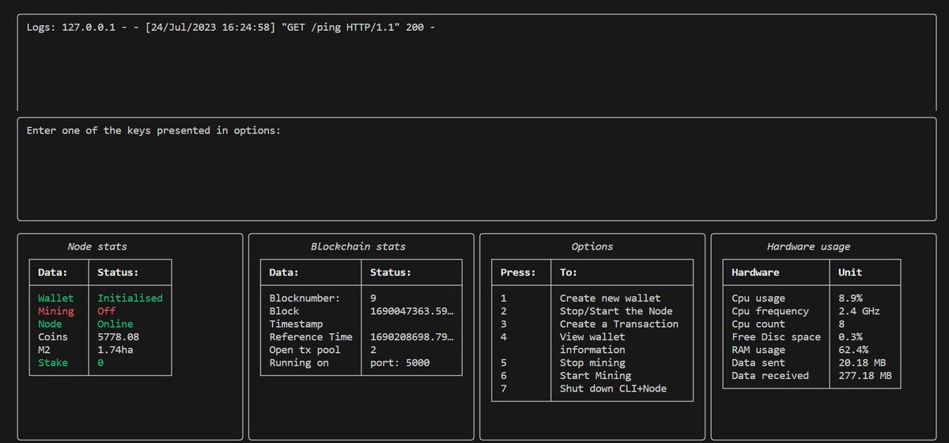Image resolution: width=949 pixels, height=443 pixels.
Task: Click the 'RAM usage' label
Action: tap(758, 350)
